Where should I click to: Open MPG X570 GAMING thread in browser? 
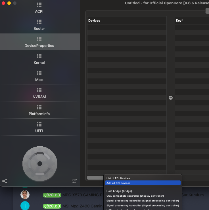click(x=83, y=195)
